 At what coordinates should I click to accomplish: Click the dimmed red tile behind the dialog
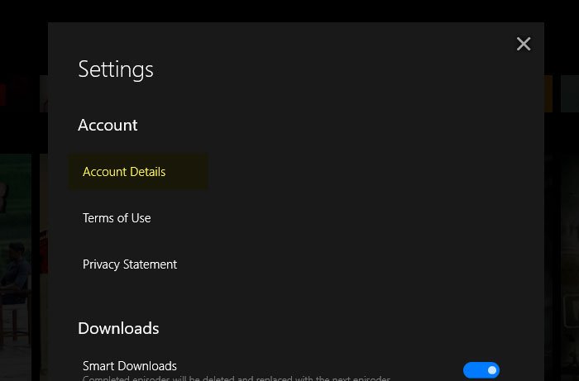pyautogui.click(x=3, y=95)
